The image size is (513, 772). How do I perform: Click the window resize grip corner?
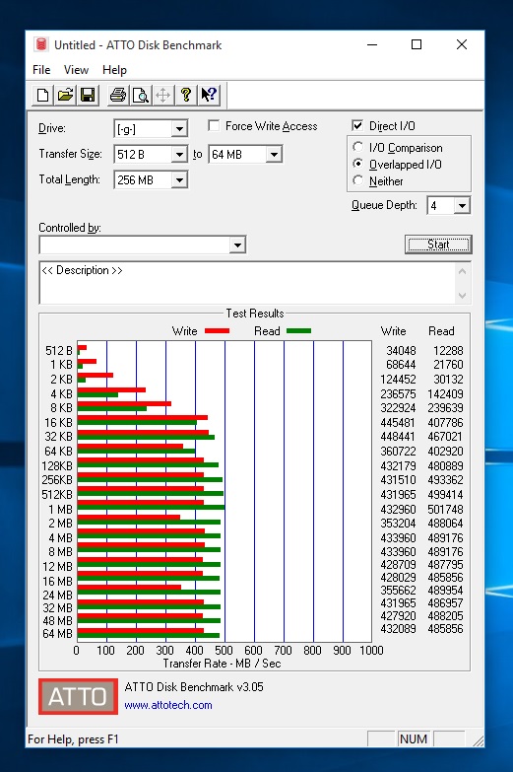[x=478, y=740]
